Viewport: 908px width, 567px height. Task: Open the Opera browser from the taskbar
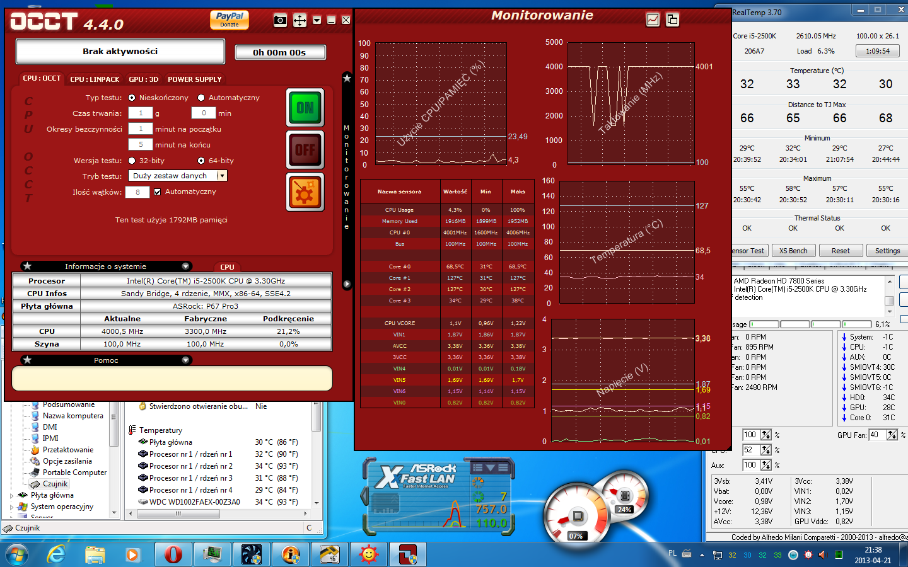coord(173,554)
